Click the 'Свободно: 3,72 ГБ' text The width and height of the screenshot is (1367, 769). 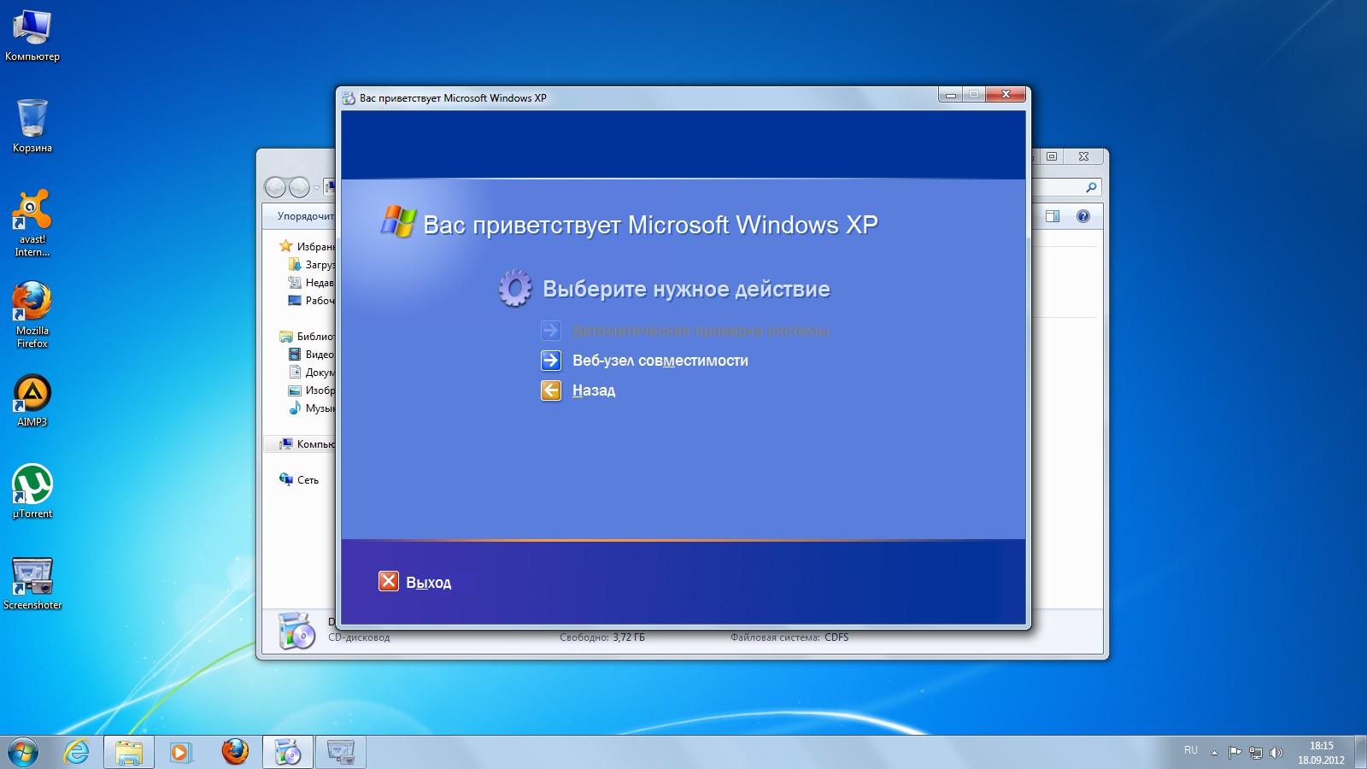click(x=602, y=637)
